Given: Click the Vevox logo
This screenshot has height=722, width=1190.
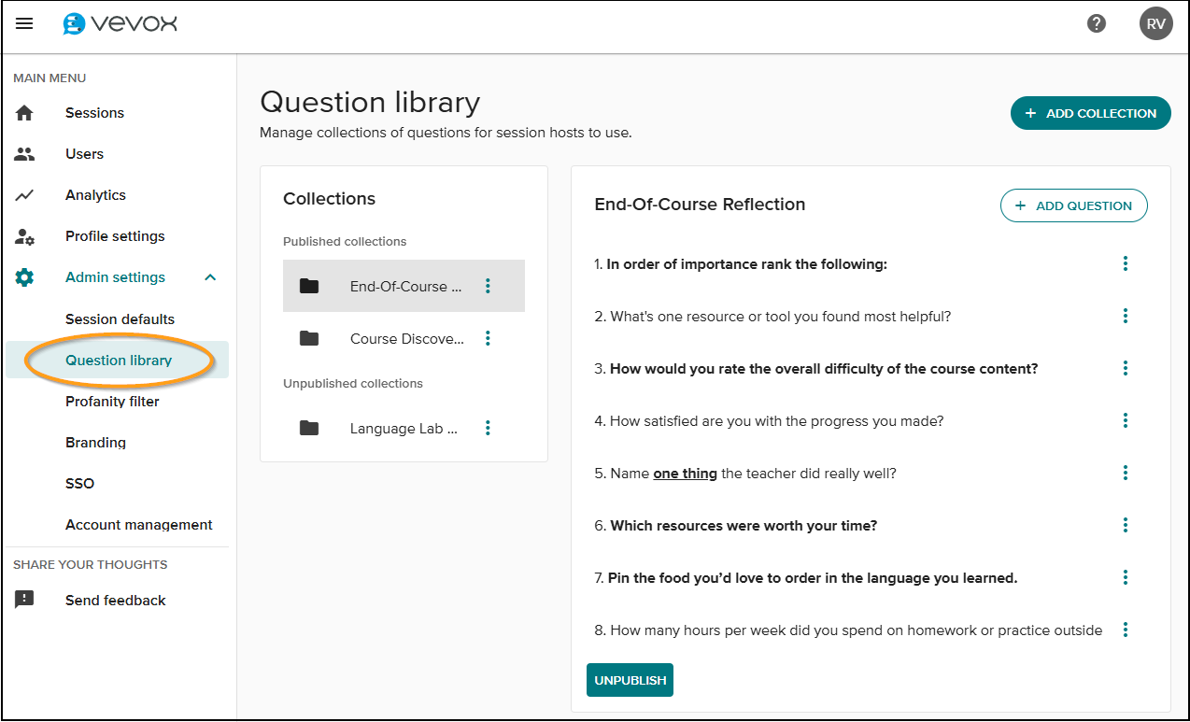Looking at the screenshot, I should pyautogui.click(x=120, y=23).
